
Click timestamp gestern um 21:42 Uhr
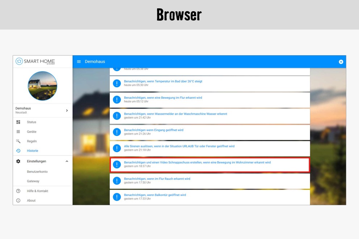point(138,118)
